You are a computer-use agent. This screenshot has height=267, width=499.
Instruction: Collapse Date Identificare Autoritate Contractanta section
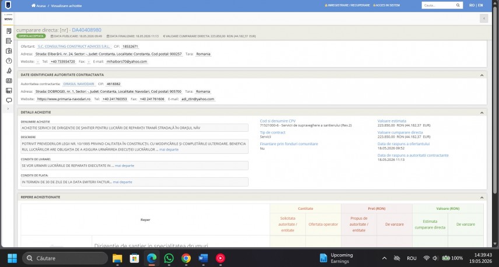click(x=481, y=75)
